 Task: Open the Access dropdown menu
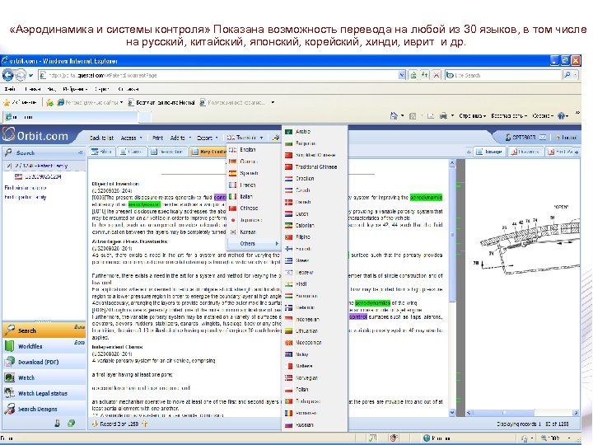[x=131, y=138]
